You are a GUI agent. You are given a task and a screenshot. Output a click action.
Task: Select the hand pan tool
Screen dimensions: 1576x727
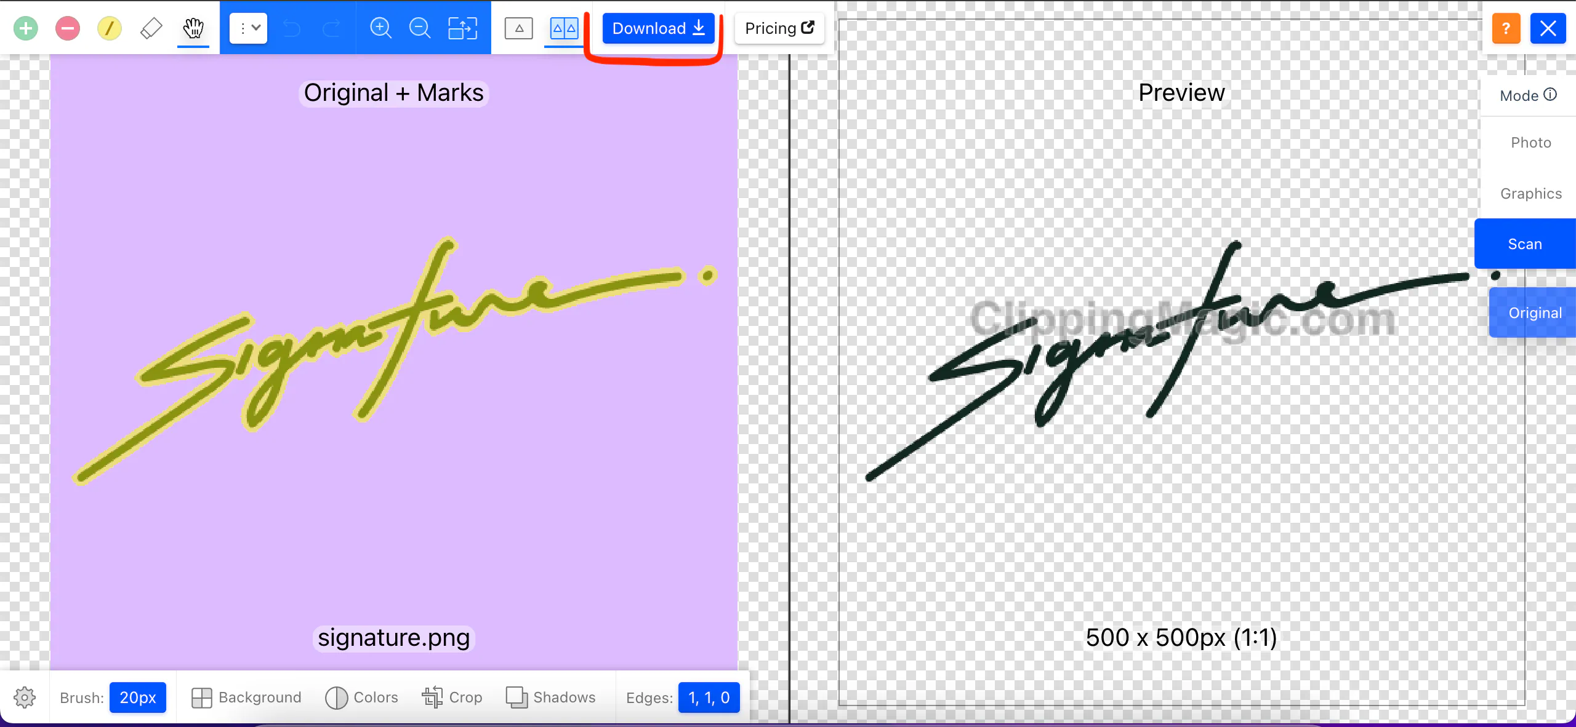pos(193,28)
